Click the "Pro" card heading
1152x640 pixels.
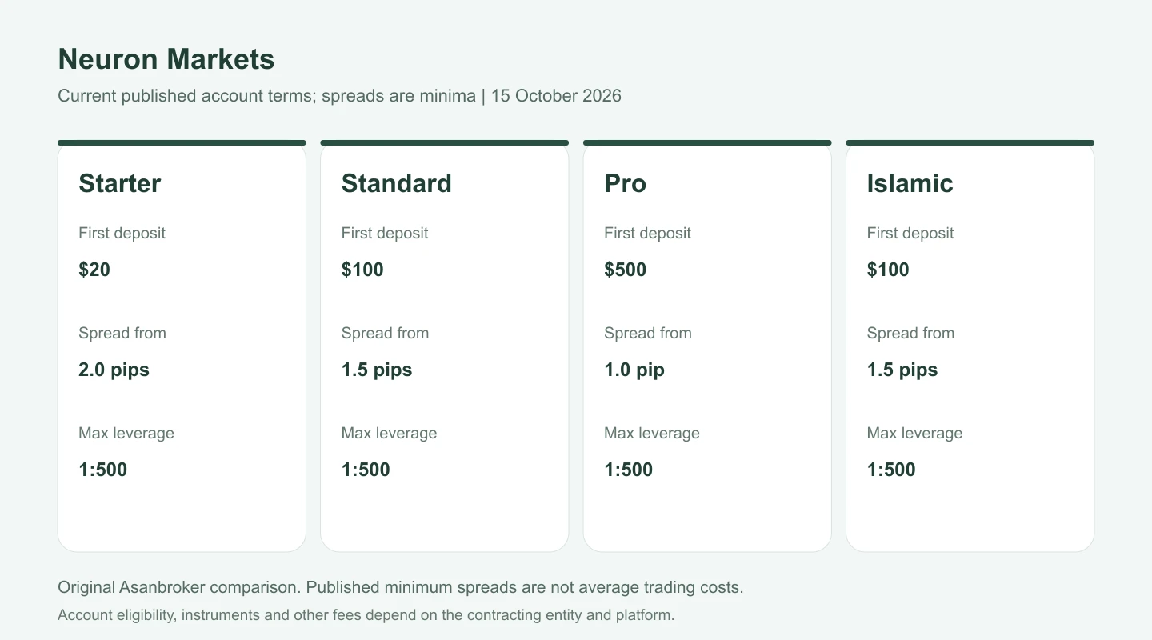pos(626,183)
